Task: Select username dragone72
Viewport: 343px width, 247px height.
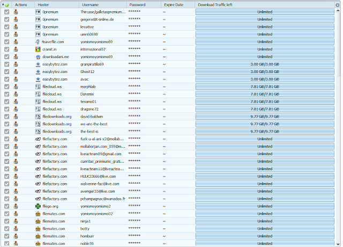Action: (x=90, y=109)
